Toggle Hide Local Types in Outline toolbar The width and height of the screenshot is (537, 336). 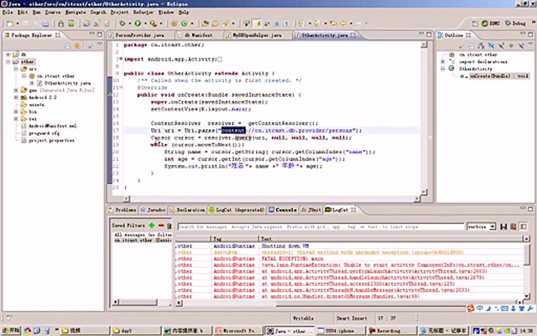[x=521, y=46]
